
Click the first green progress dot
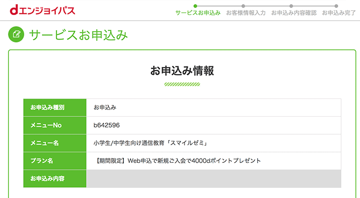(195, 6)
